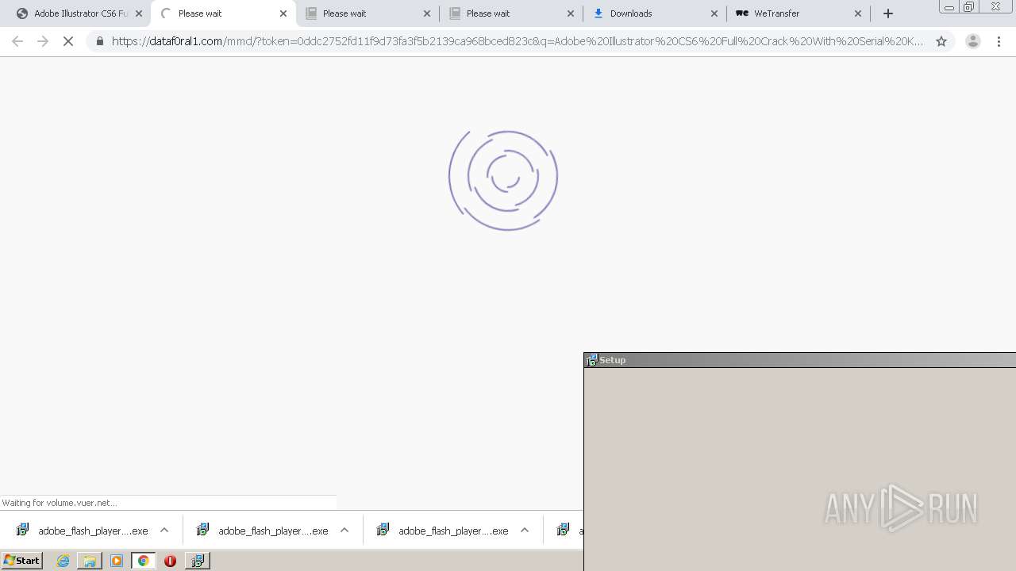Close the Adobe Illustrator CS6 tab
This screenshot has height=571, width=1016.
(139, 13)
